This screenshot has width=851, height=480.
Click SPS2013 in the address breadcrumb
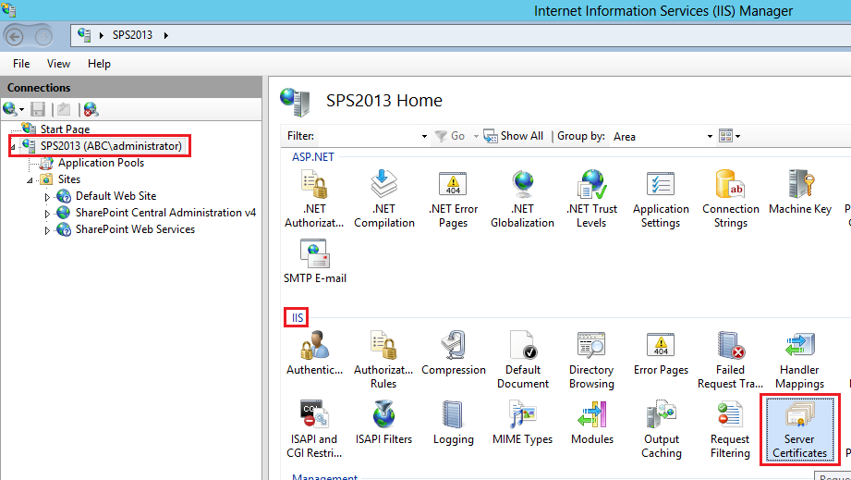[x=132, y=35]
